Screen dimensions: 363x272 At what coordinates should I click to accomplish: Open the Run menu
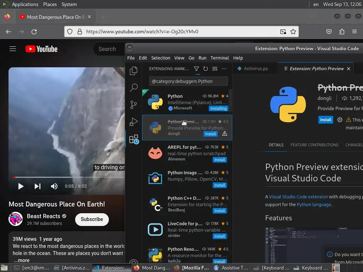pos(202,58)
